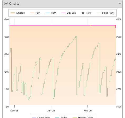The width and height of the screenshot is (125, 118).
Task: Click the Jan '26 axis label
Action: [51, 111]
